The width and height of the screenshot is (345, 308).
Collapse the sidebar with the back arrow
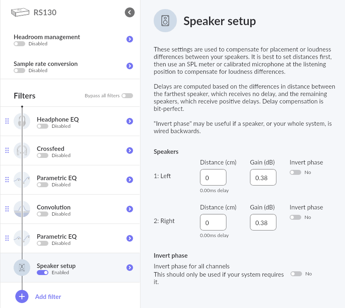(x=130, y=12)
